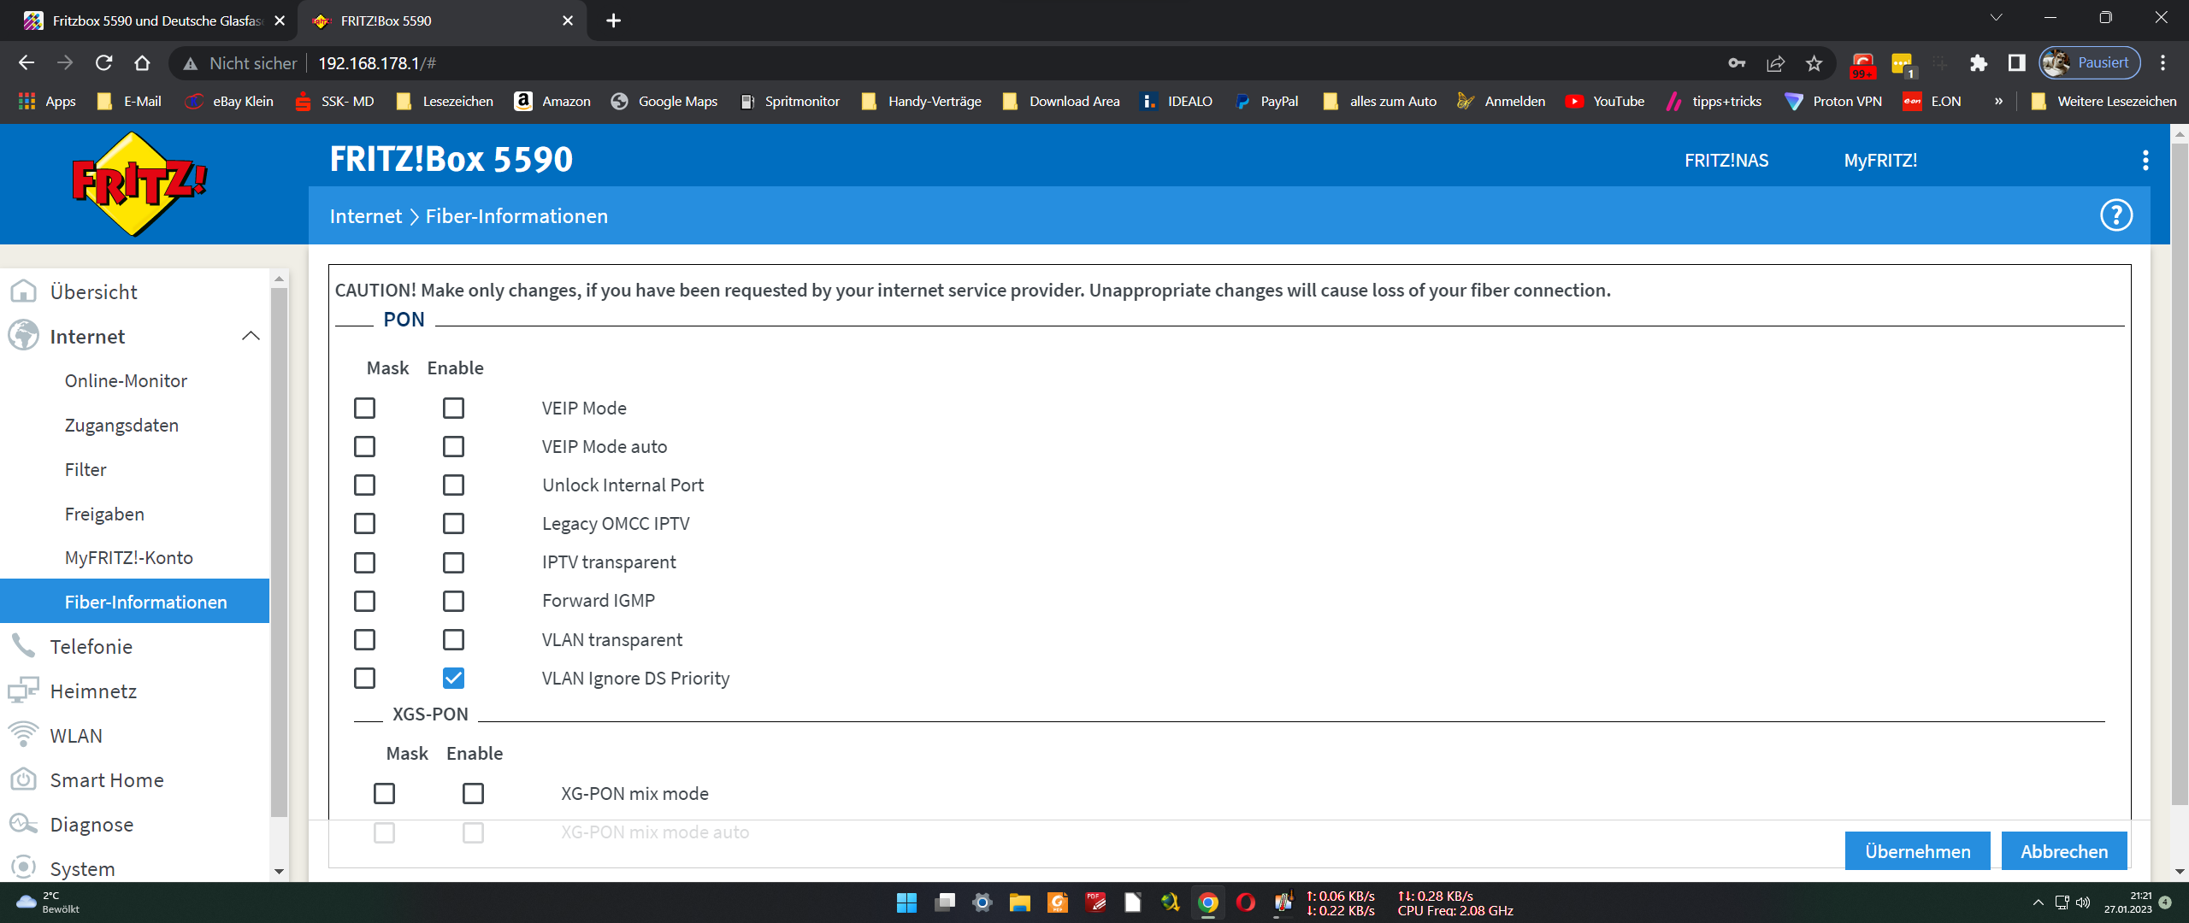Open Freigaben page
This screenshot has height=923, width=2189.
pyautogui.click(x=104, y=514)
